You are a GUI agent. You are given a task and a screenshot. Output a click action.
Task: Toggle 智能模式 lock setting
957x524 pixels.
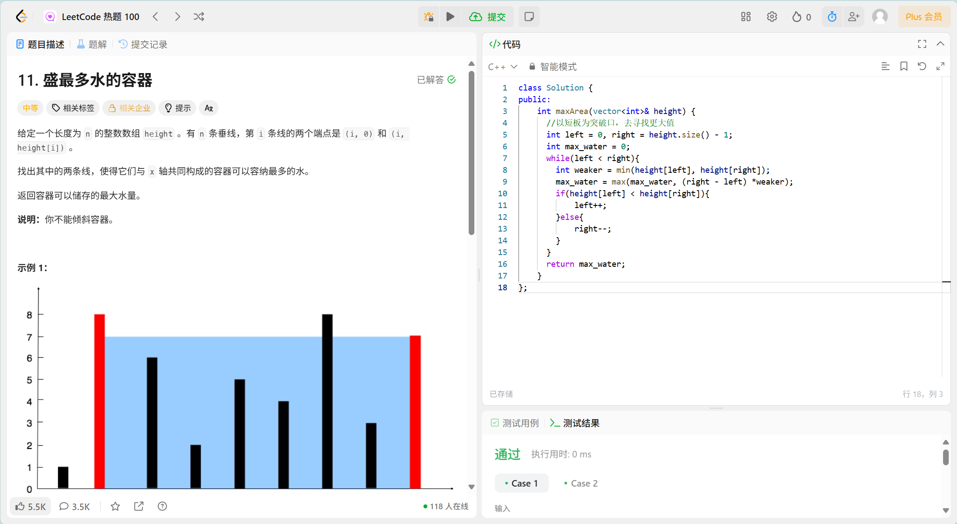(553, 67)
